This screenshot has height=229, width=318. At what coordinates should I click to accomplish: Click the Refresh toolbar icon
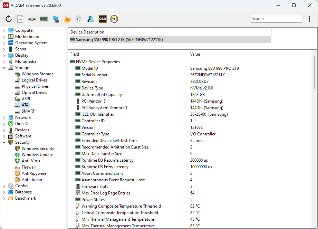(9, 19)
